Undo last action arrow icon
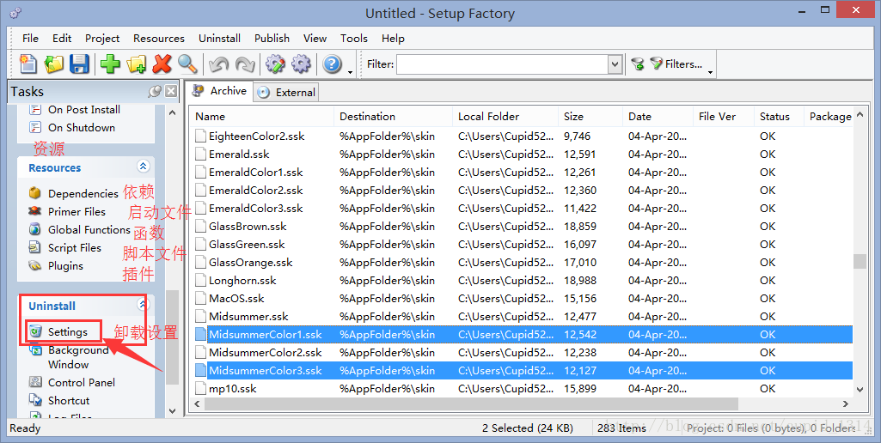This screenshot has height=443, width=881. click(218, 64)
